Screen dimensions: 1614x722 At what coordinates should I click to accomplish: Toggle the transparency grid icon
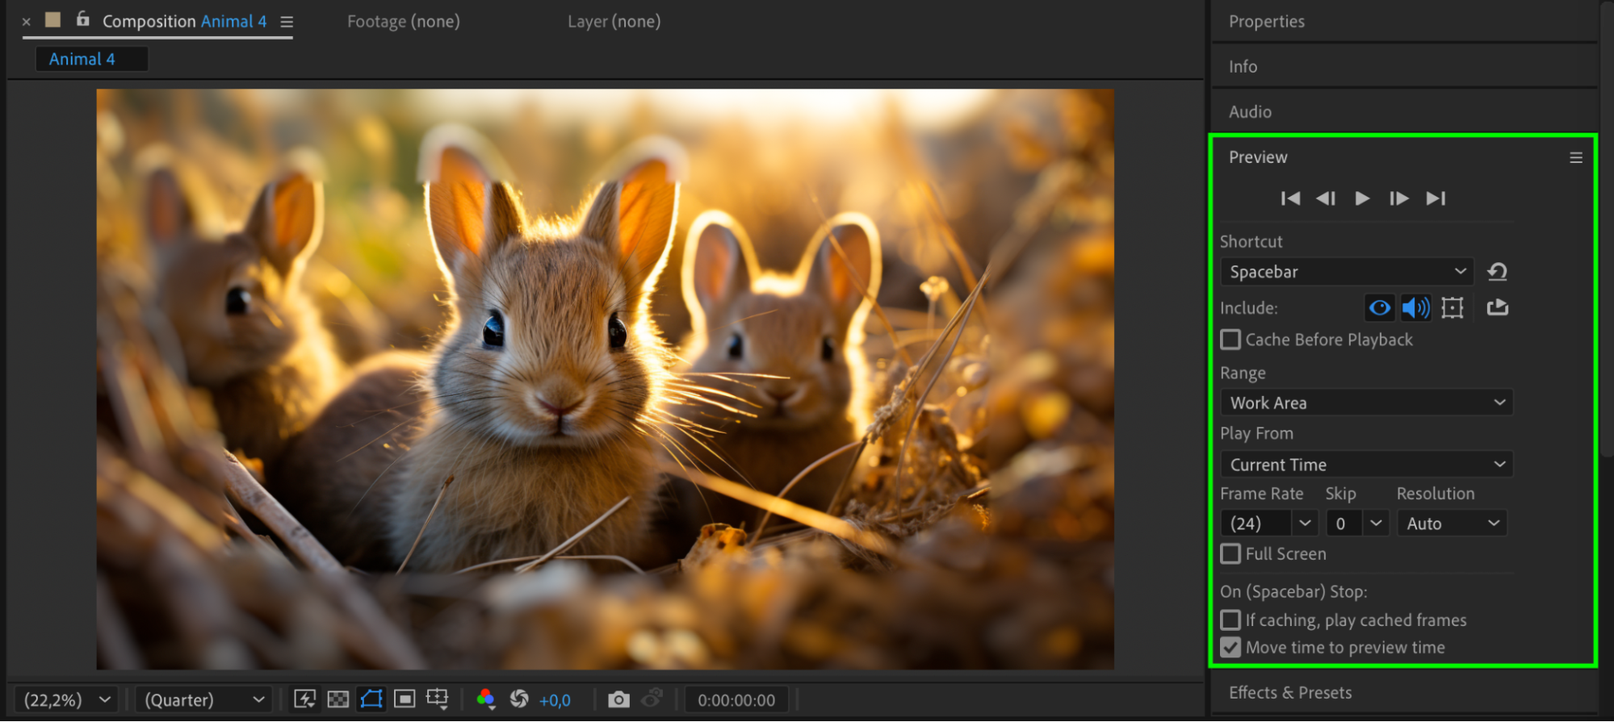(x=338, y=699)
